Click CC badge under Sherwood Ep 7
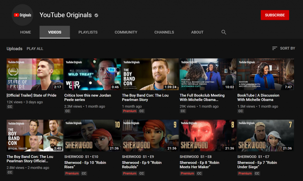Image resolution: width=303 pixels, height=181 pixels. pos(257,174)
